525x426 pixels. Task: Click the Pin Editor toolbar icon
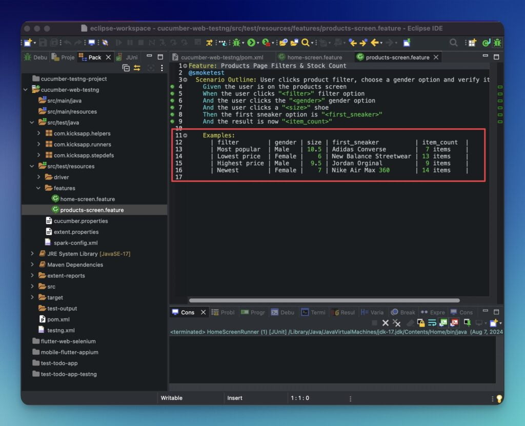(407, 43)
